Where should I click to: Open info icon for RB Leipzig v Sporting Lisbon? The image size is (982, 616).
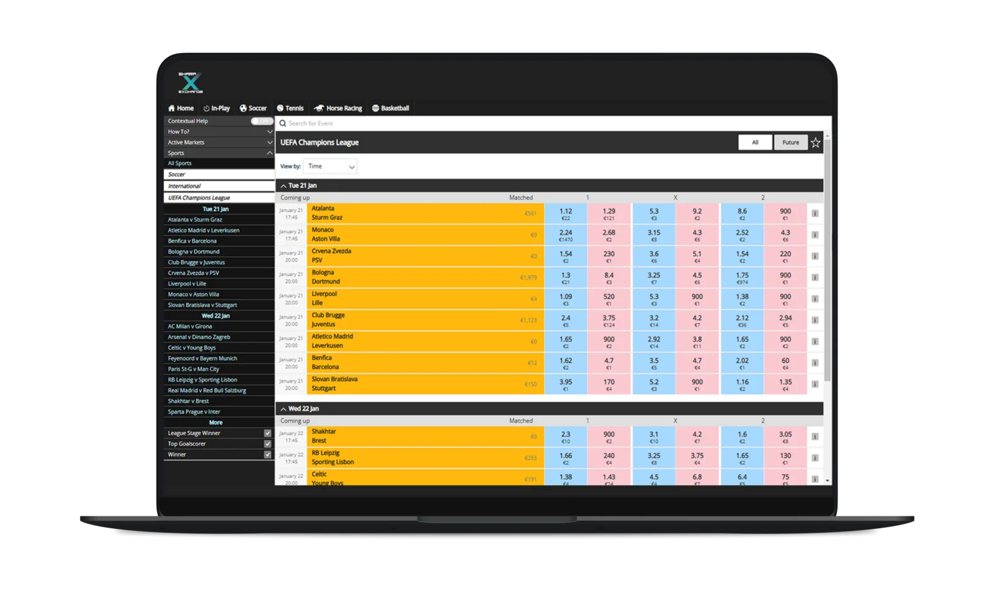click(815, 458)
